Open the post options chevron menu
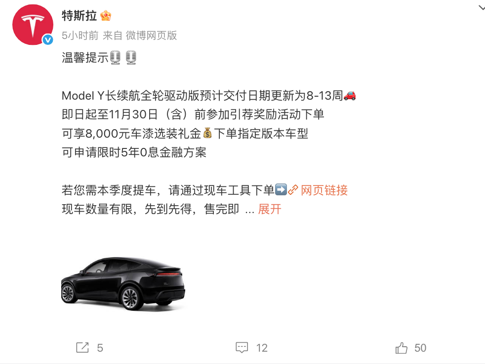 coord(481,8)
